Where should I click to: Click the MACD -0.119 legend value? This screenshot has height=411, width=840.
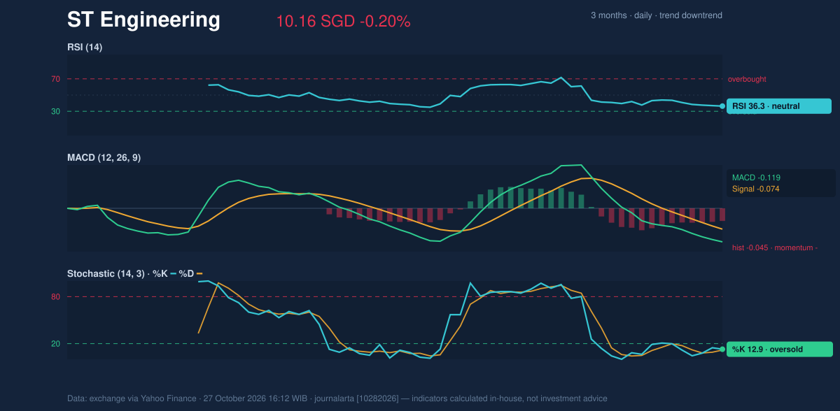point(756,178)
